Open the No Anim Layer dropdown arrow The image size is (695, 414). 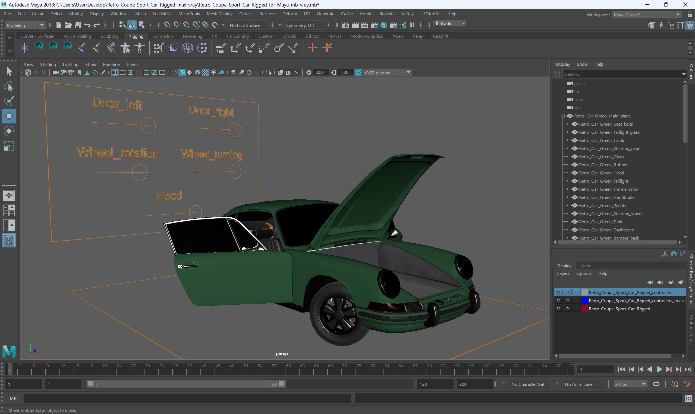click(557, 384)
